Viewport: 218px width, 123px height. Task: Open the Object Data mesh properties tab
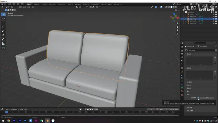pos(182,88)
